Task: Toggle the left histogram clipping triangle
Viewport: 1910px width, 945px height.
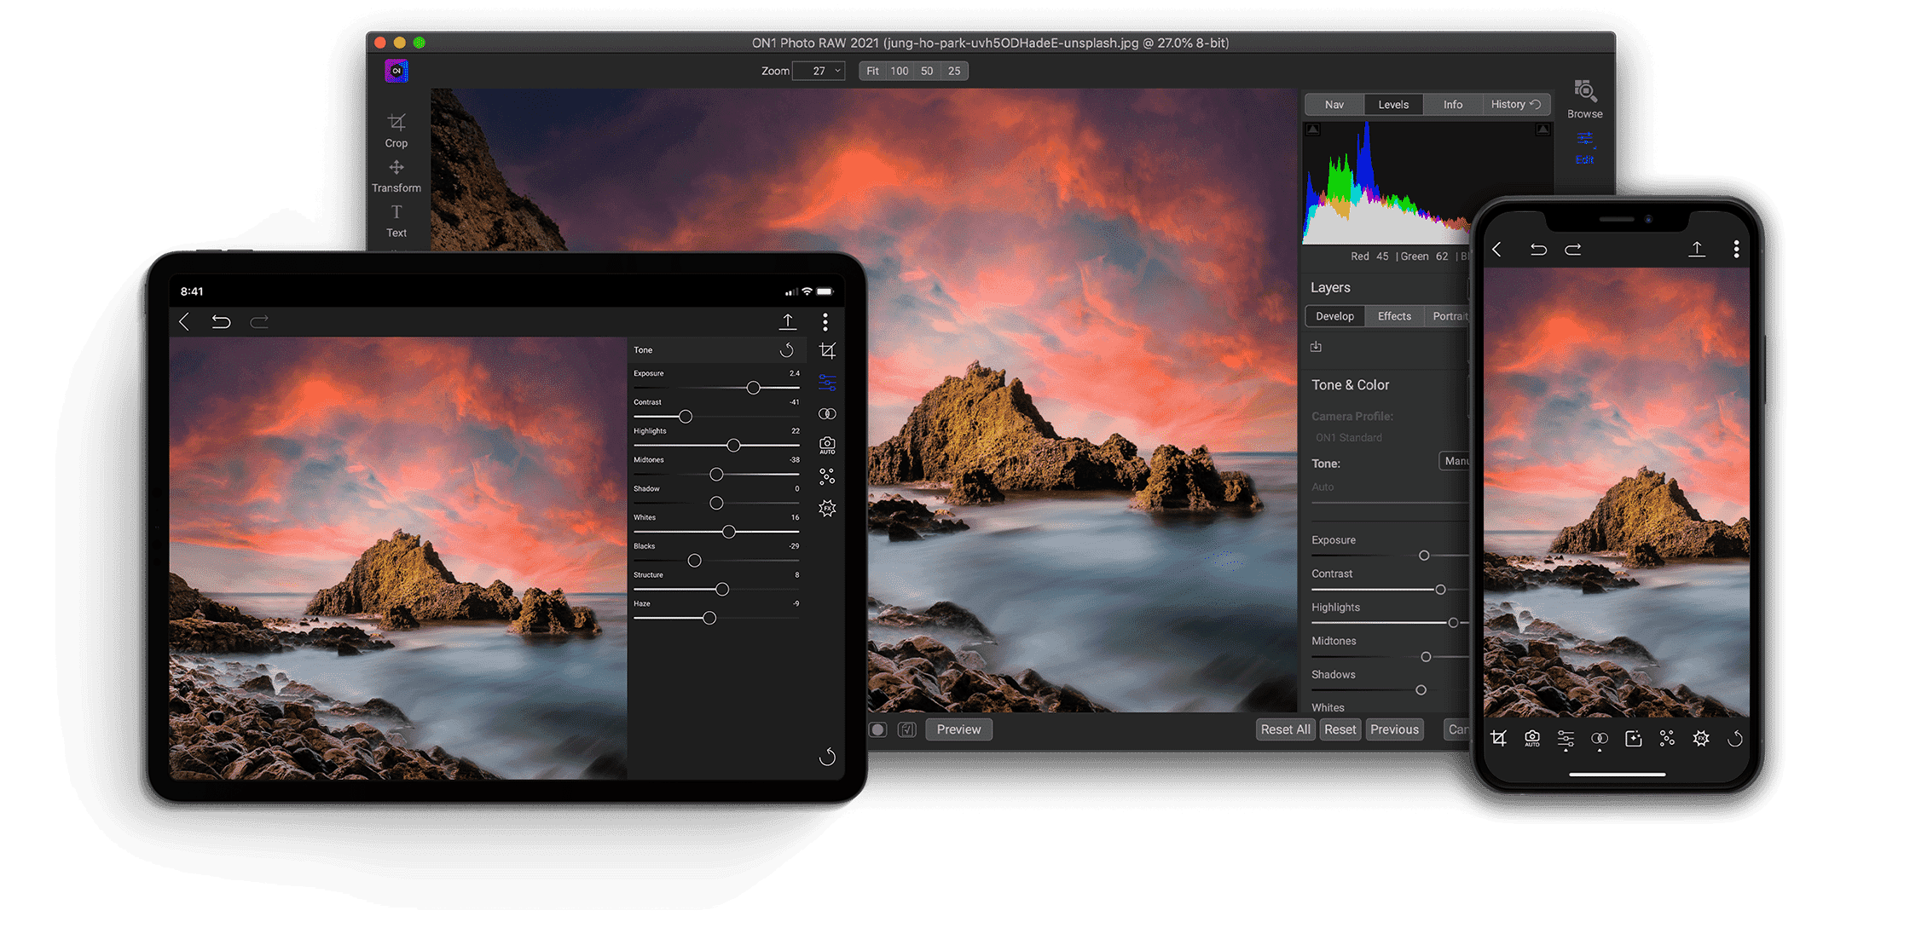Action: pos(1313,130)
